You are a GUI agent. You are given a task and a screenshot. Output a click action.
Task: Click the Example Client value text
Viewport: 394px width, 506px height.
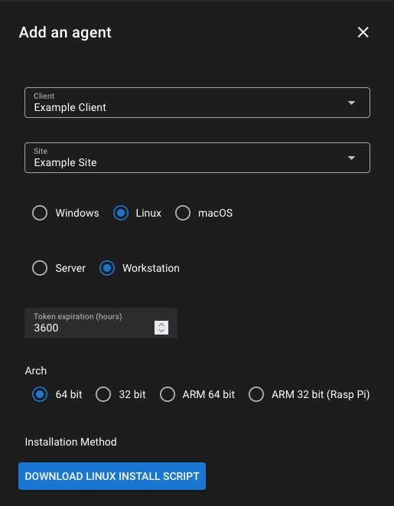pyautogui.click(x=70, y=107)
